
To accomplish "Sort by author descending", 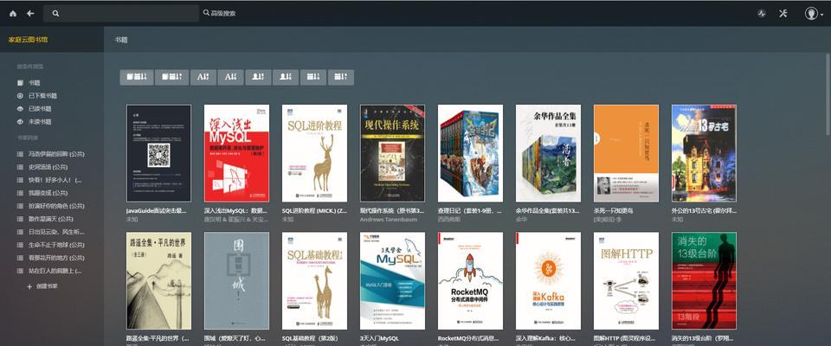I will point(286,77).
